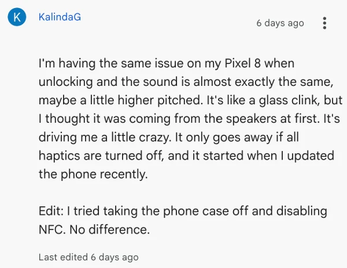347x268 pixels.
Task: Click the "Last edited 6 days ago" label
Action: [88, 256]
